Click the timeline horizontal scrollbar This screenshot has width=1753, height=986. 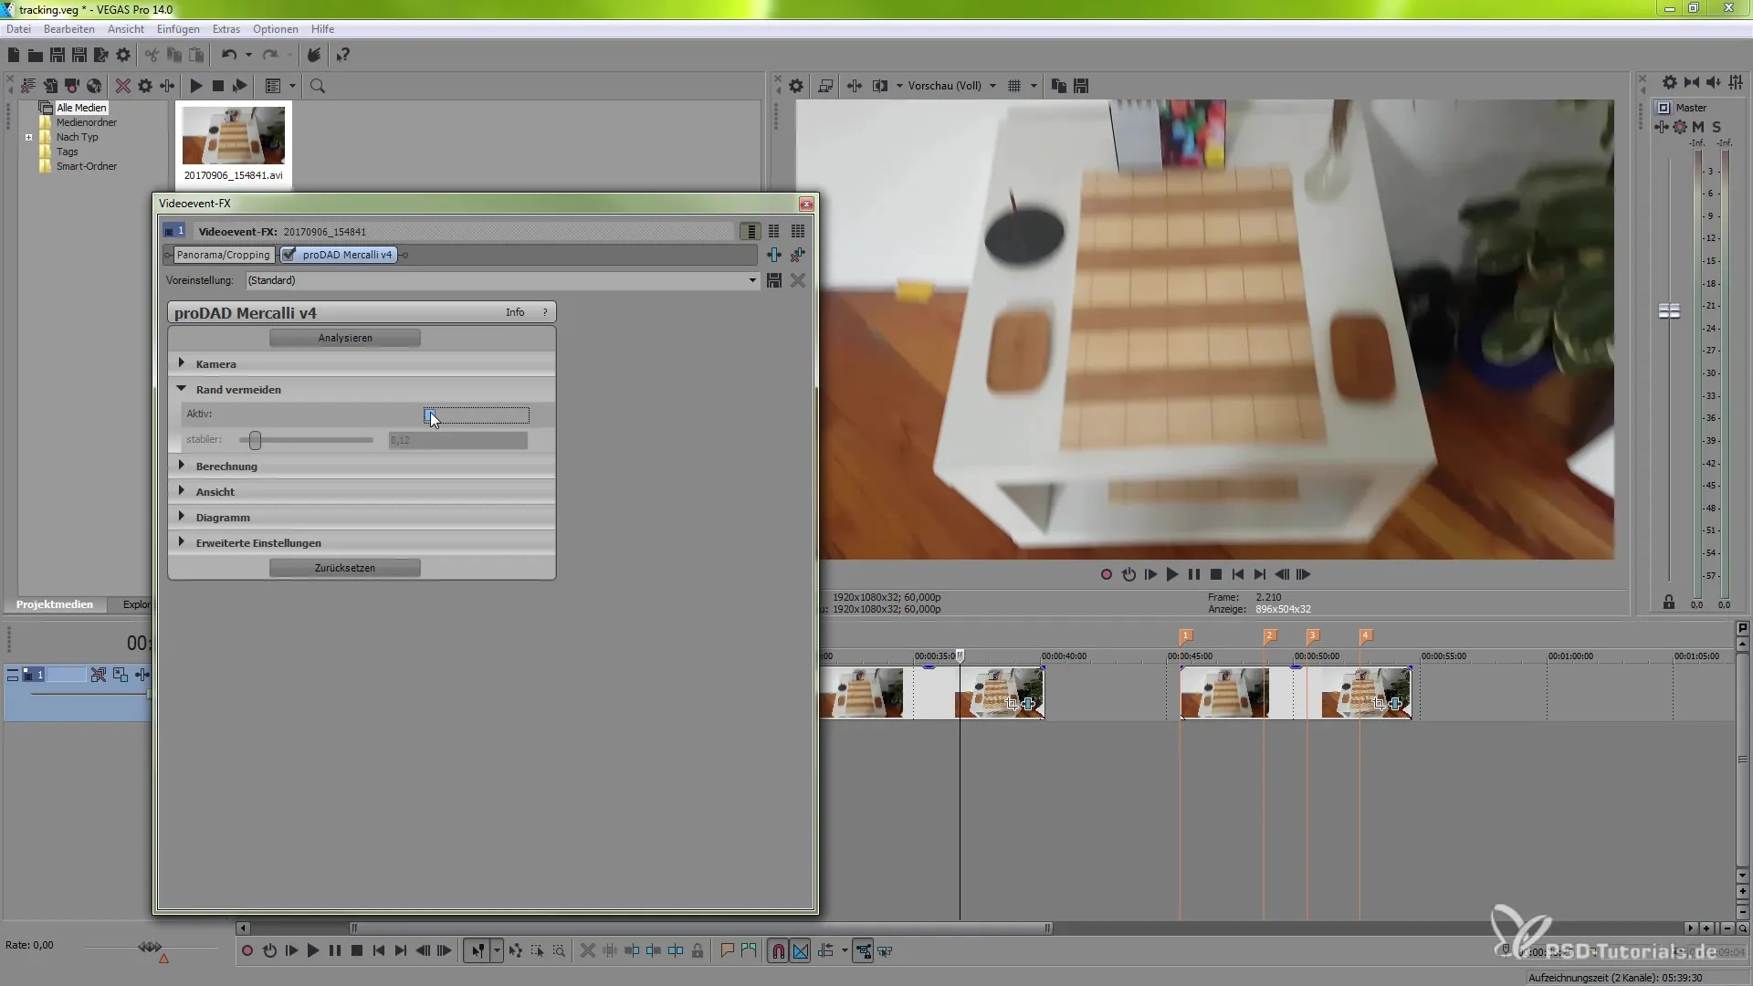pos(699,928)
